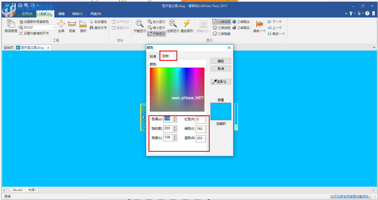Go to 最后一个 last drawing
The height and width of the screenshot is (200, 378).
(x=276, y=34)
